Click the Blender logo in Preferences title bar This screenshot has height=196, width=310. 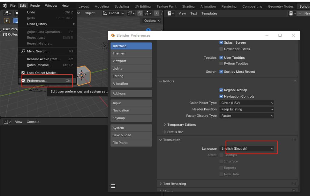[x=113, y=35]
